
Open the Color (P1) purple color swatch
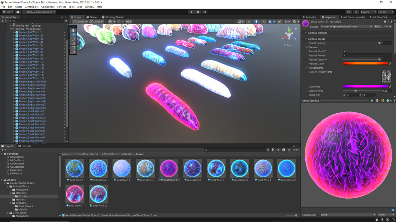[x=365, y=86]
